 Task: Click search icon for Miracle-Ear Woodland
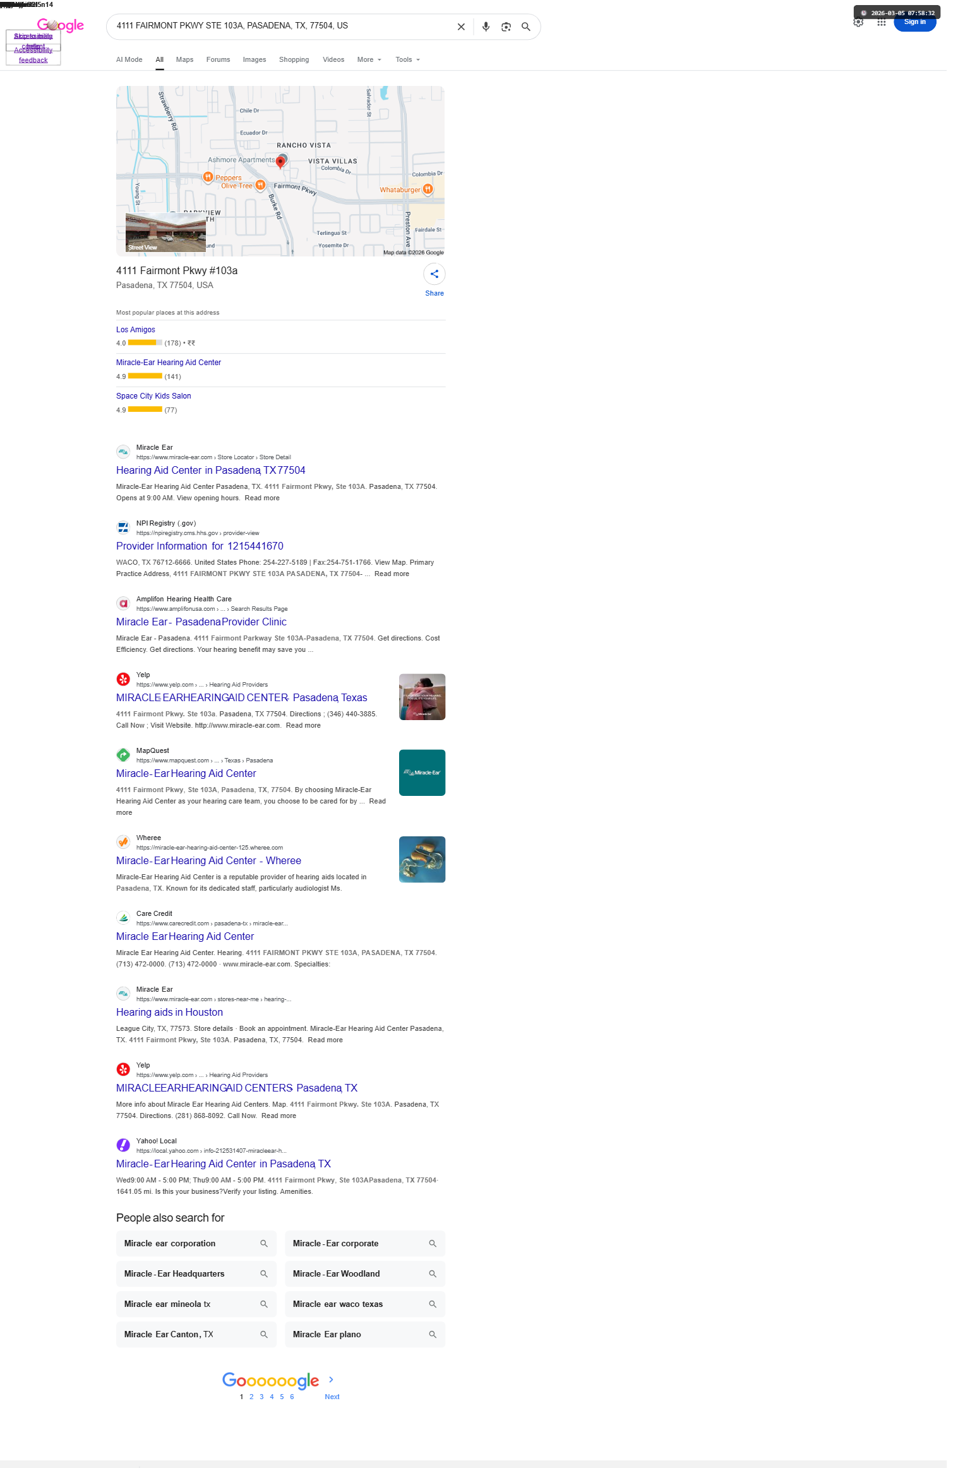pos(433,1273)
